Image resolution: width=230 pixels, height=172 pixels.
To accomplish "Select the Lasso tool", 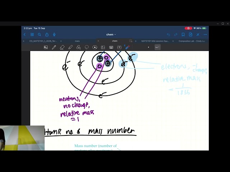I will tap(87, 47).
